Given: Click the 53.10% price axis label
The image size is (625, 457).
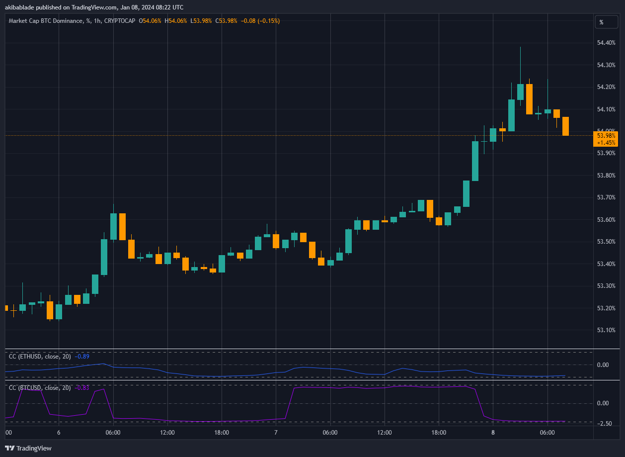Looking at the screenshot, I should coord(606,330).
